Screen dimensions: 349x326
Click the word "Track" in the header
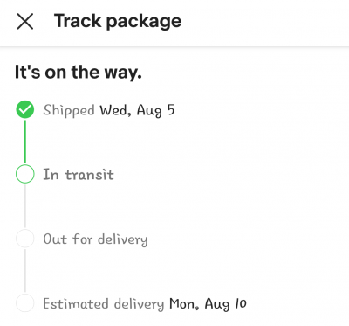(78, 21)
